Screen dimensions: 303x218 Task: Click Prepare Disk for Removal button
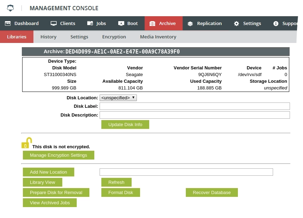[56, 192]
